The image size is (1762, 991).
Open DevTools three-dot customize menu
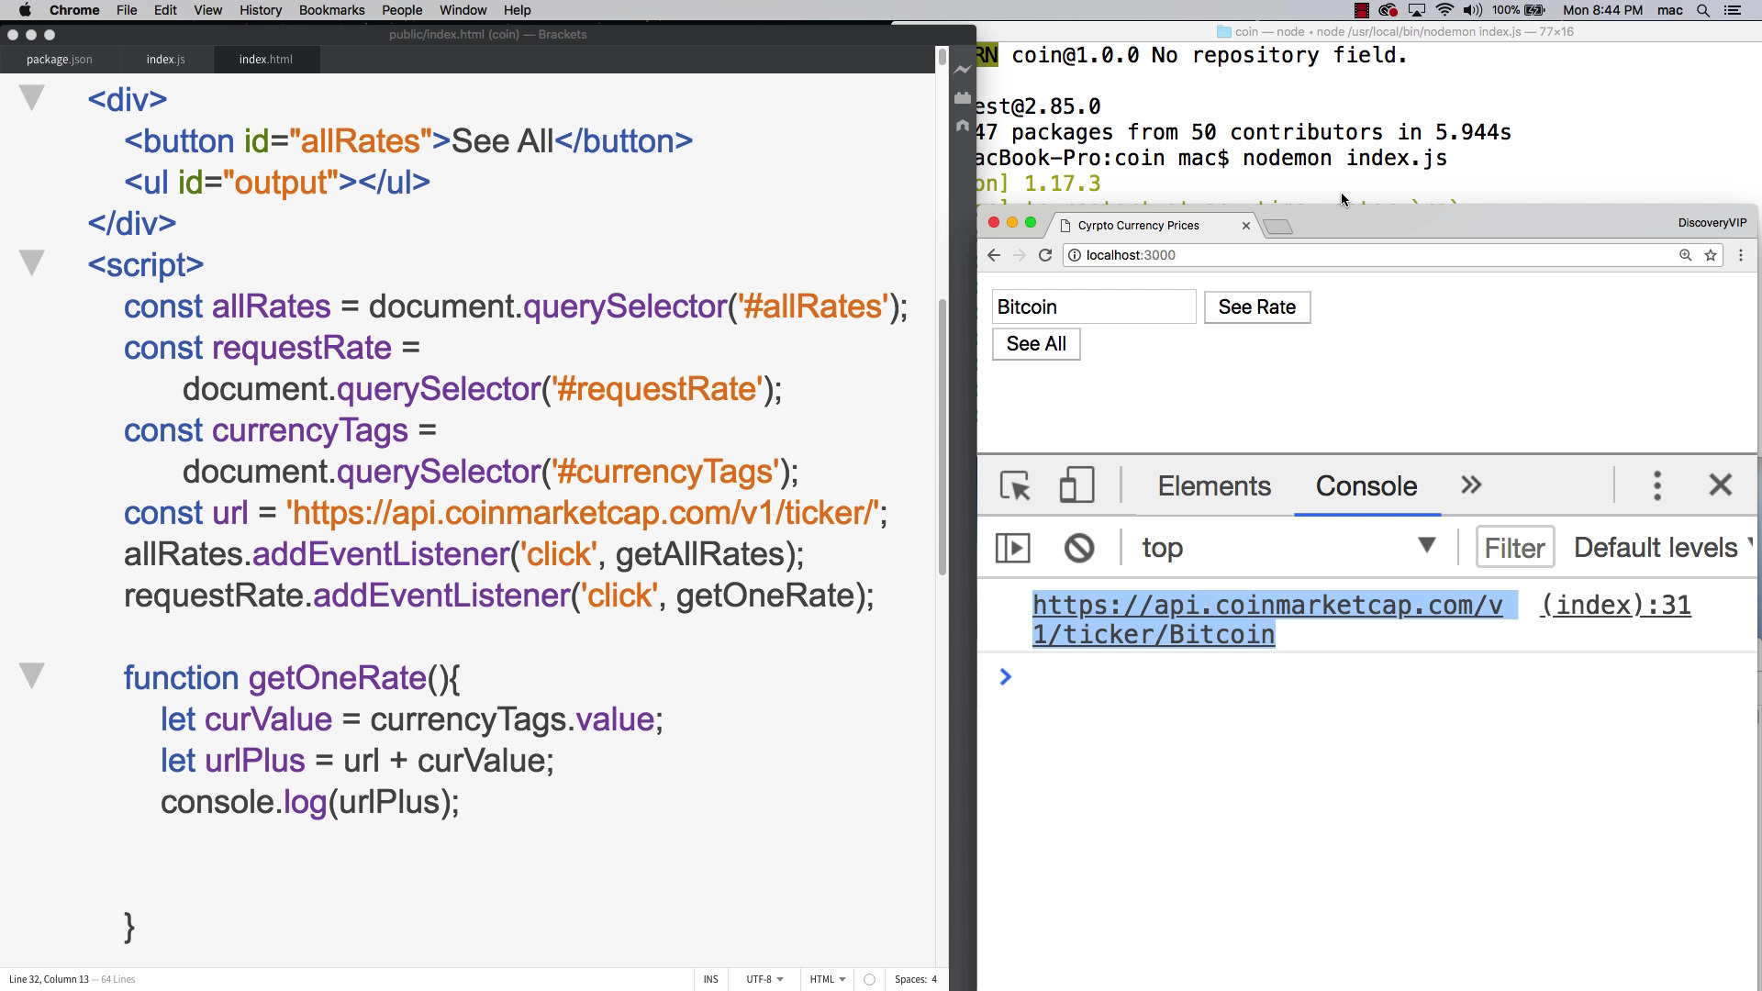1657,485
